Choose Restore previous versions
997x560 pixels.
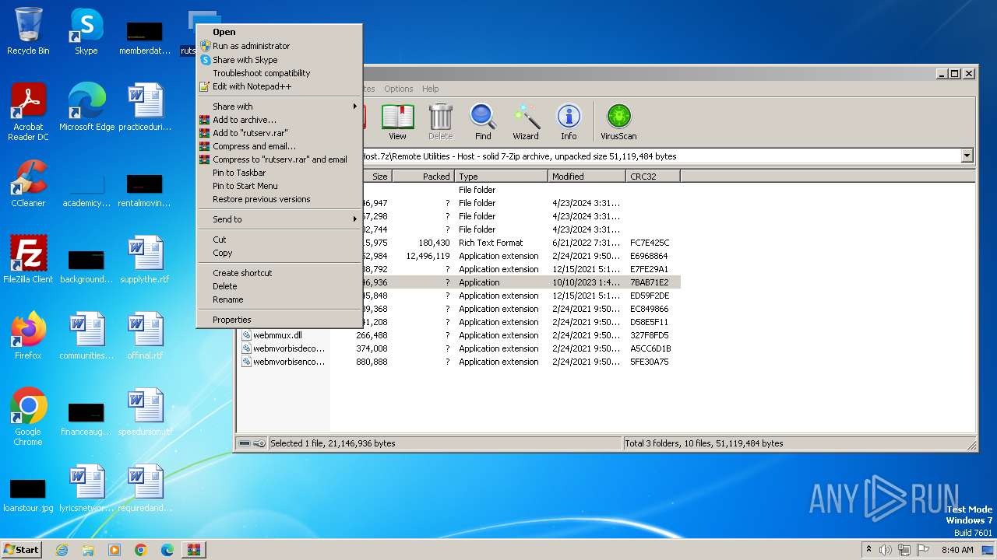[x=280, y=199]
